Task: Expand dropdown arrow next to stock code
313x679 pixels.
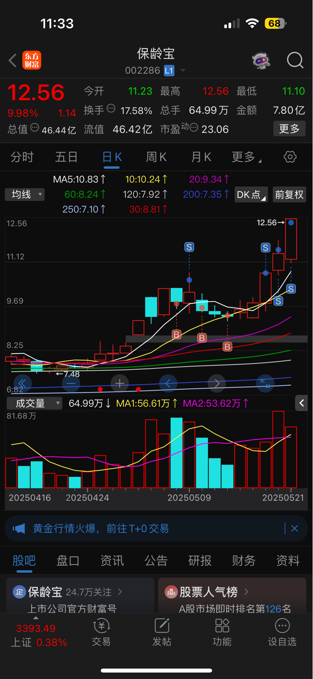Action: tap(183, 71)
